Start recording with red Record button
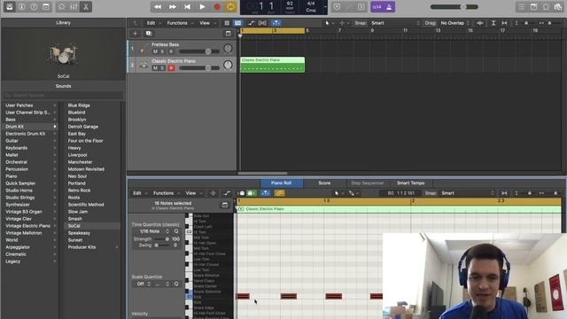Image resolution: width=567 pixels, height=319 pixels. click(x=217, y=7)
